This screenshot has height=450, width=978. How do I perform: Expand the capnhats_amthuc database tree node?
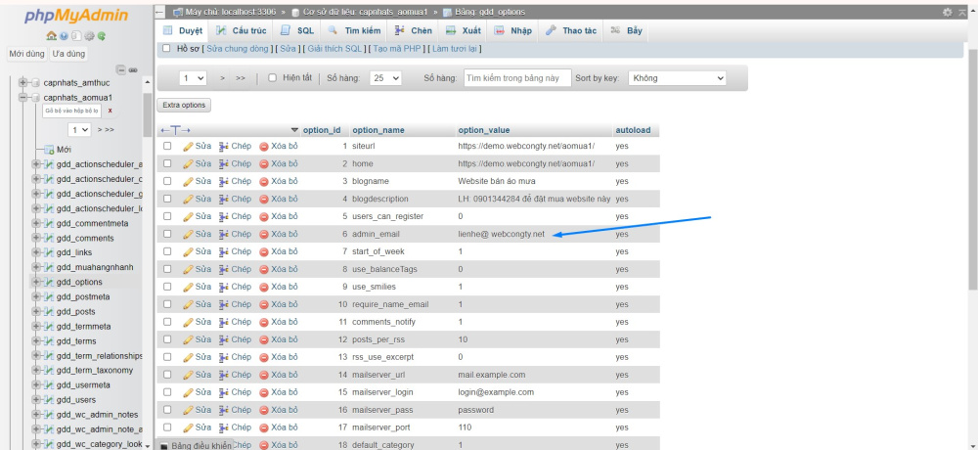(x=23, y=82)
